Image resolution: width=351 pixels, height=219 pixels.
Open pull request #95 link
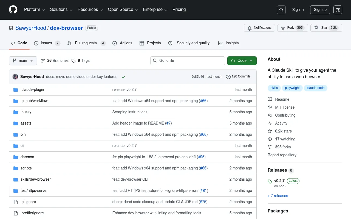[201, 157]
